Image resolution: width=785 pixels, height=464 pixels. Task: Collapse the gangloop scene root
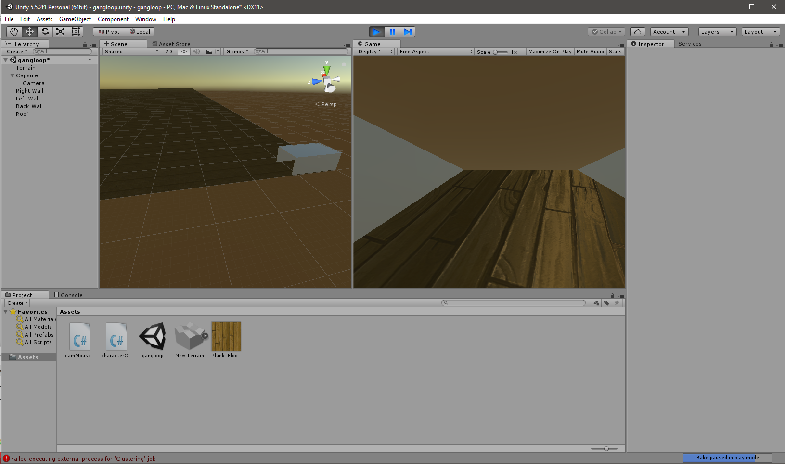coord(5,60)
